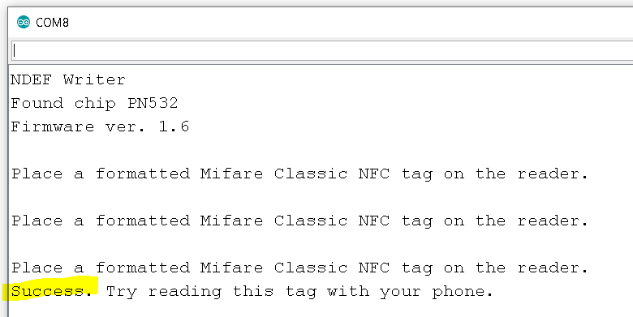Click the first "Place a formatted Mifare" line
The image size is (633, 317).
click(x=299, y=174)
